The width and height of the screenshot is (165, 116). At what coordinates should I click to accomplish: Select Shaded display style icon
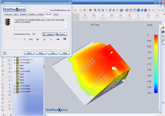pyautogui.click(x=142, y=10)
